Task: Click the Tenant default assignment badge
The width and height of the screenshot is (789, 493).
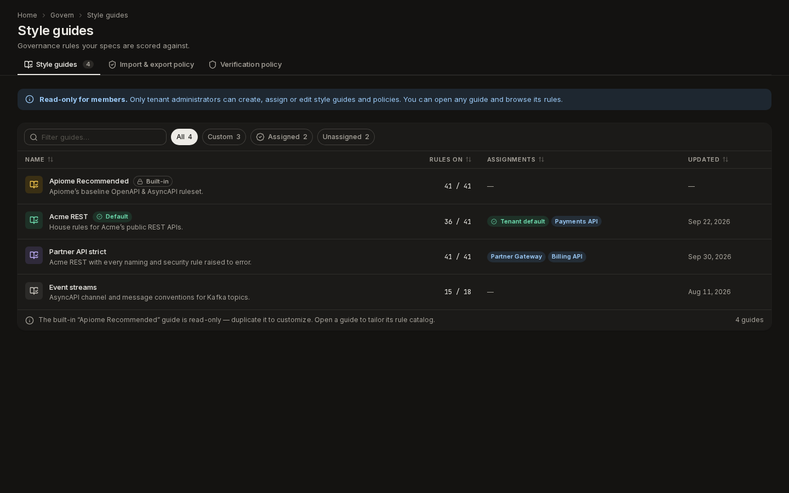Action: coord(518,222)
